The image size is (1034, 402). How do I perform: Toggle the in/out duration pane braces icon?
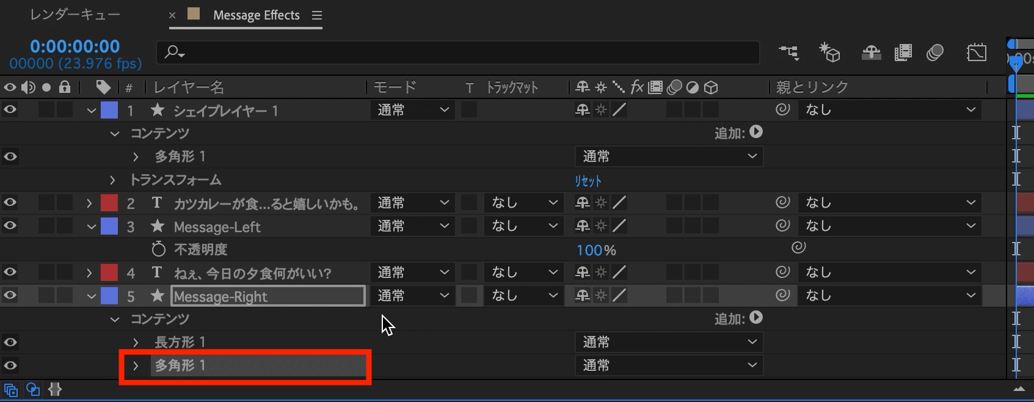pyautogui.click(x=55, y=390)
